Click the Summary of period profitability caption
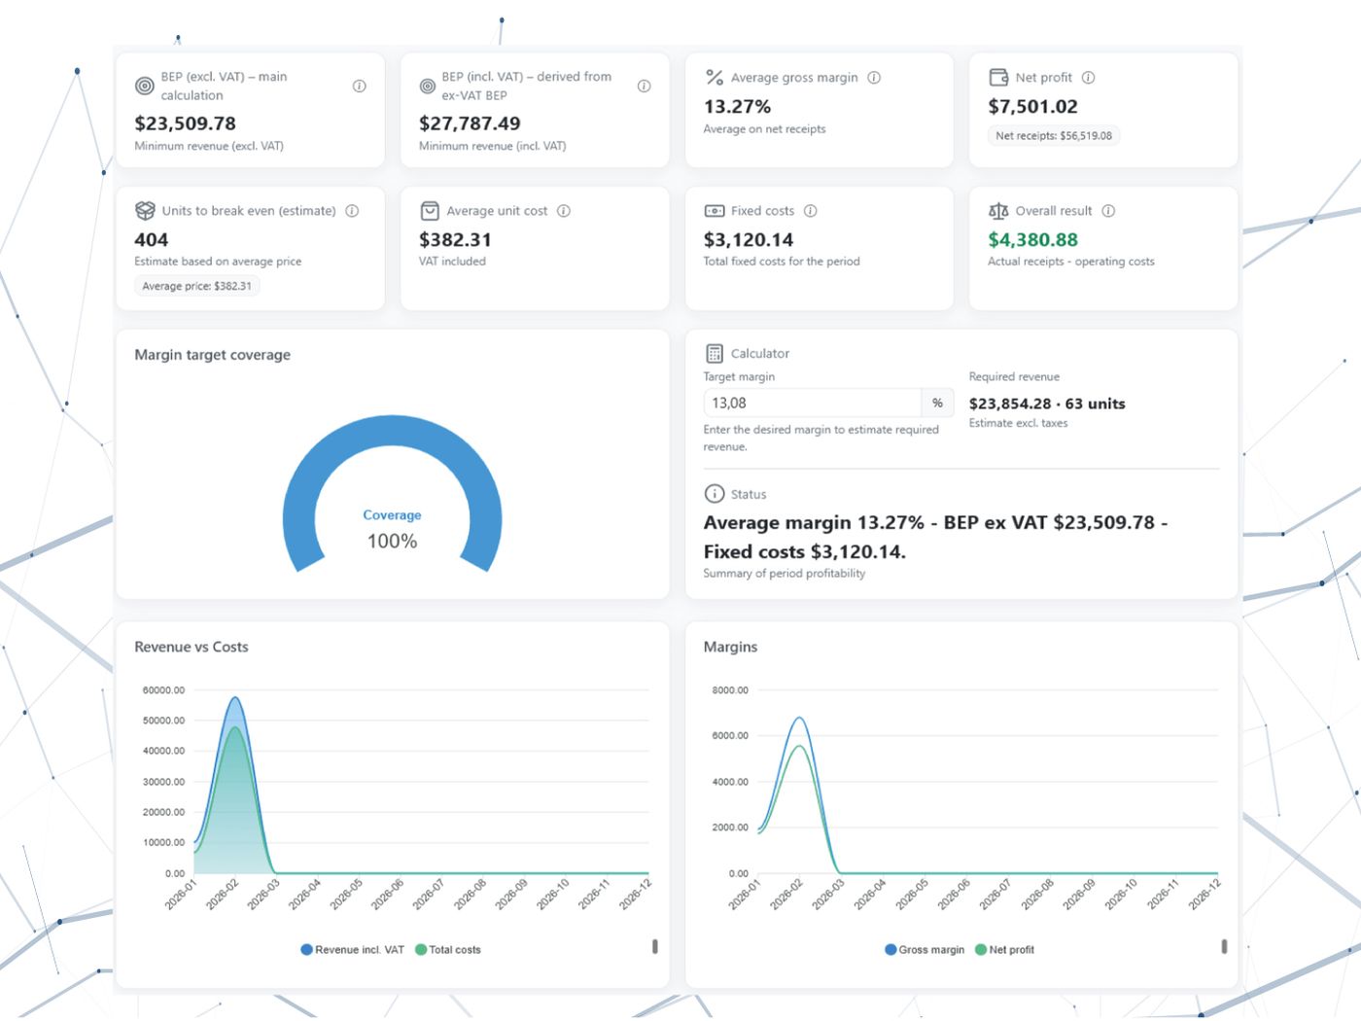1361x1021 pixels. click(x=785, y=574)
